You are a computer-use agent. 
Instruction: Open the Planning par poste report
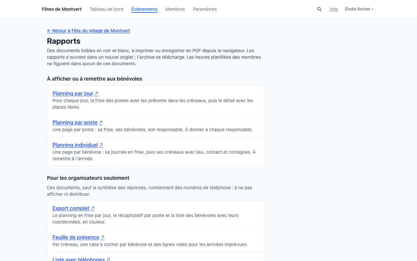[75, 122]
